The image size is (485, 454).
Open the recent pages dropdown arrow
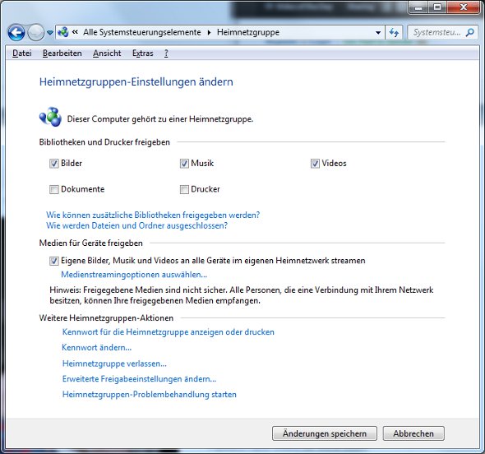[50, 33]
